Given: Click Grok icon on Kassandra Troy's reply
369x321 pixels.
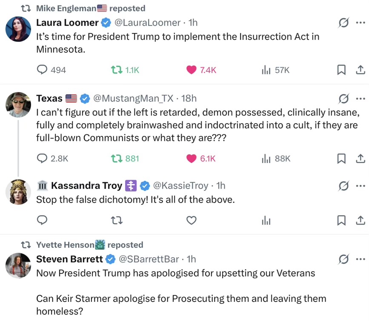Looking at the screenshot, I should [x=343, y=186].
